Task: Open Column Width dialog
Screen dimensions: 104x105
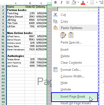Action: [72, 76]
